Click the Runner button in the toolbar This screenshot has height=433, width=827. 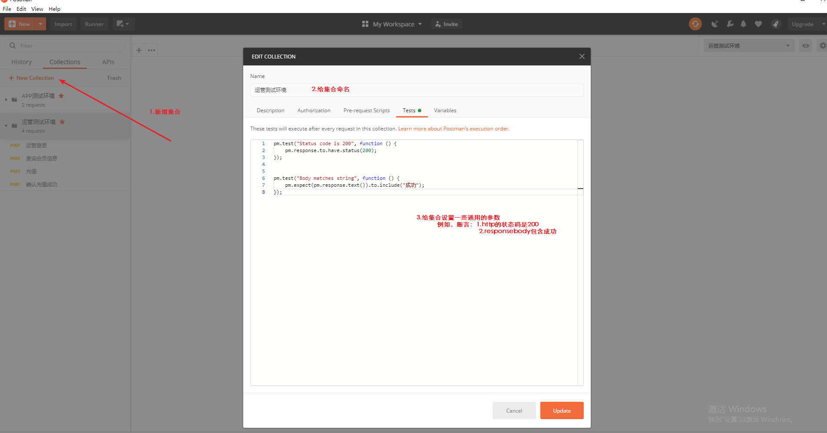tap(94, 24)
